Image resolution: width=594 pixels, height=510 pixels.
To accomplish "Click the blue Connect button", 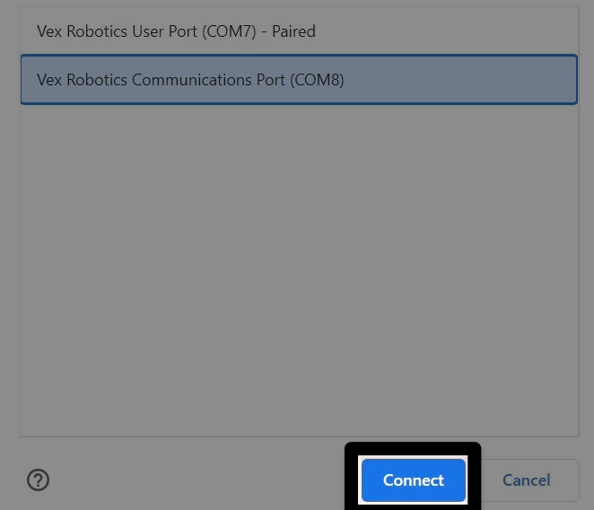I will [x=414, y=480].
